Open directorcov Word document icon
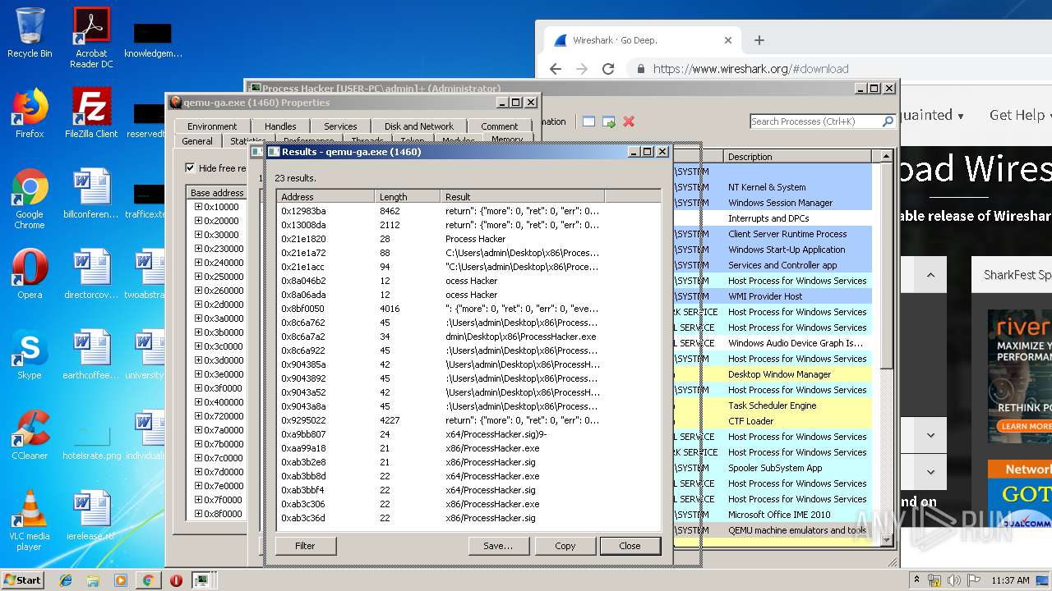Image resolution: width=1052 pixels, height=591 pixels. click(x=91, y=274)
